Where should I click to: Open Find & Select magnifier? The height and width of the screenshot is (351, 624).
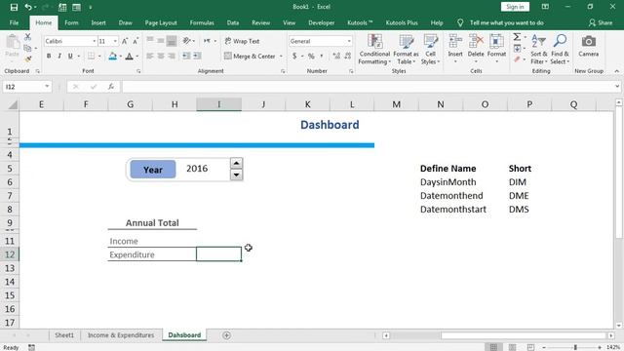point(560,50)
